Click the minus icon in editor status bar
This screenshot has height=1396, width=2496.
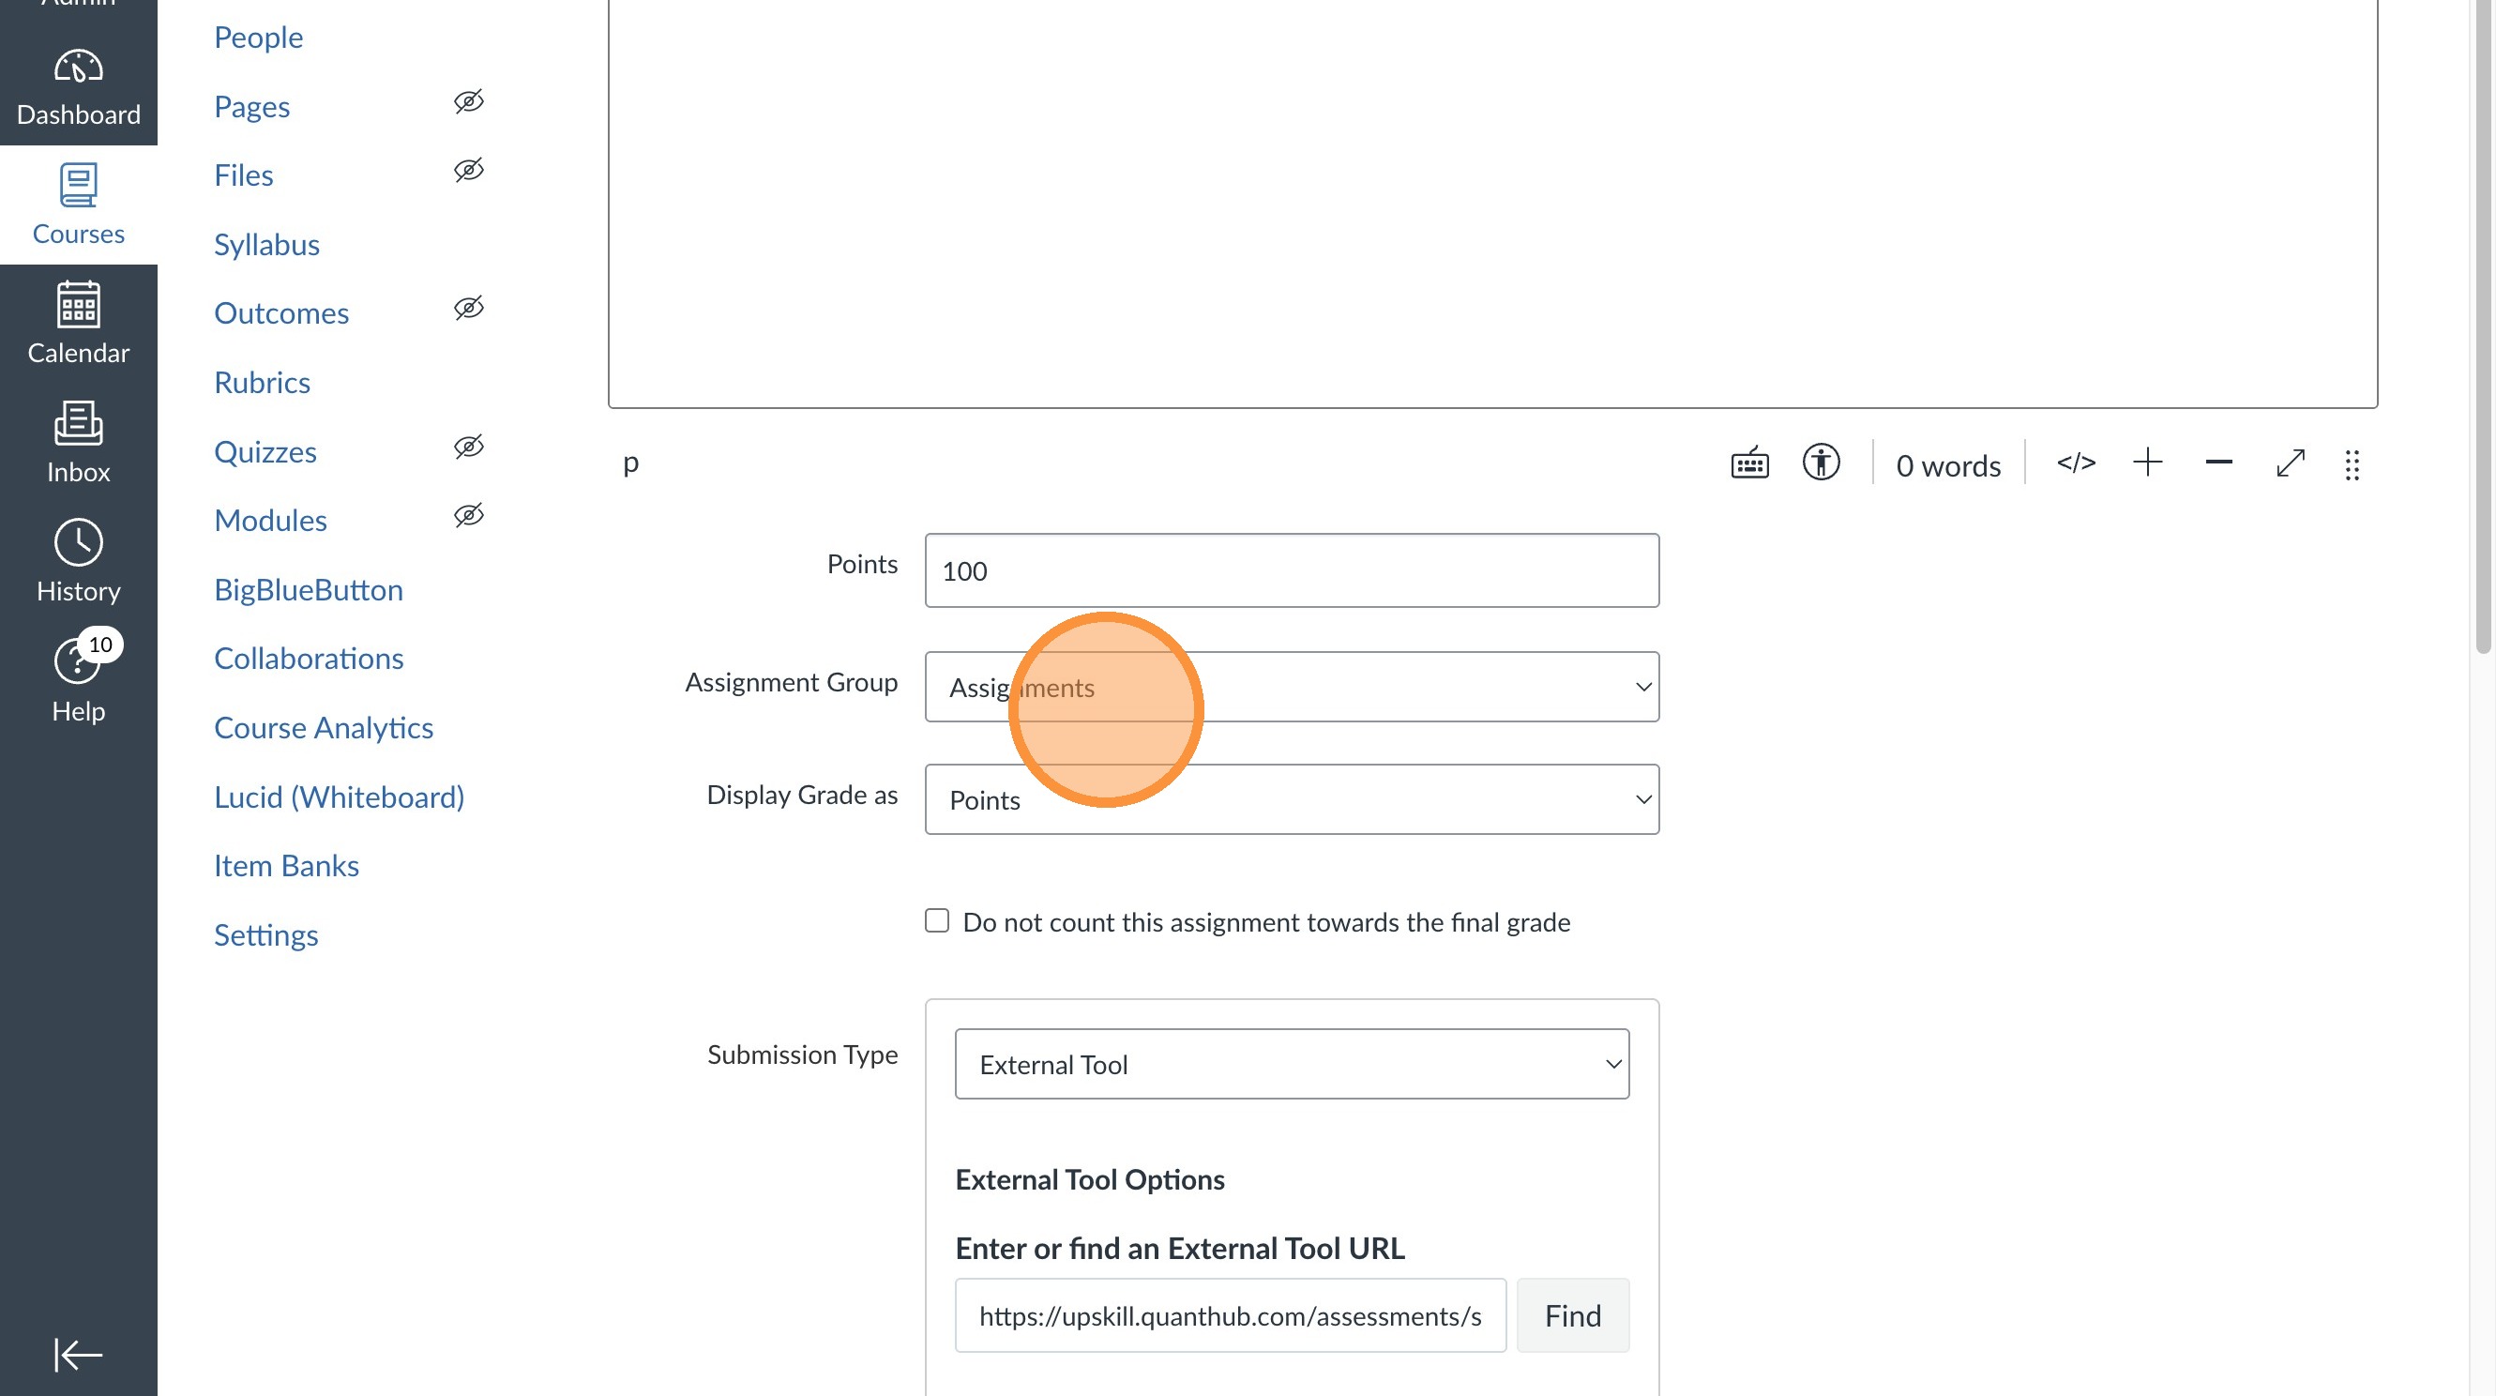2218,463
